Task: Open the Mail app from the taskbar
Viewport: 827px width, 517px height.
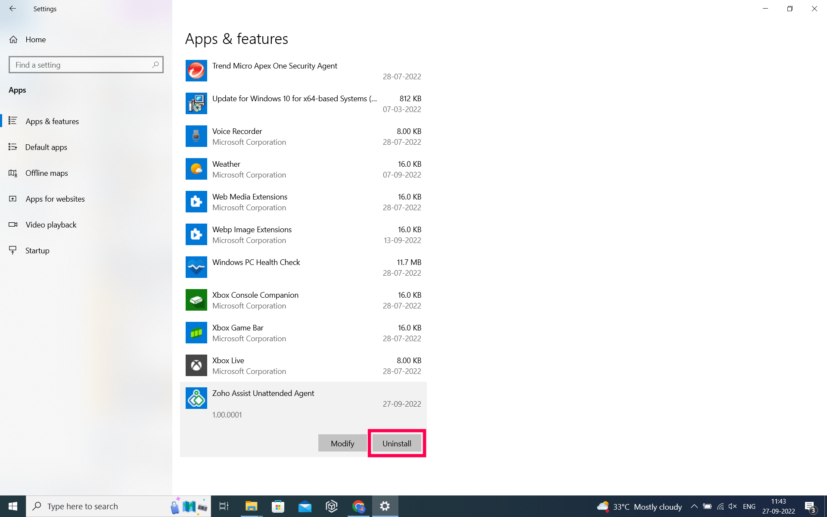Action: [x=305, y=506]
